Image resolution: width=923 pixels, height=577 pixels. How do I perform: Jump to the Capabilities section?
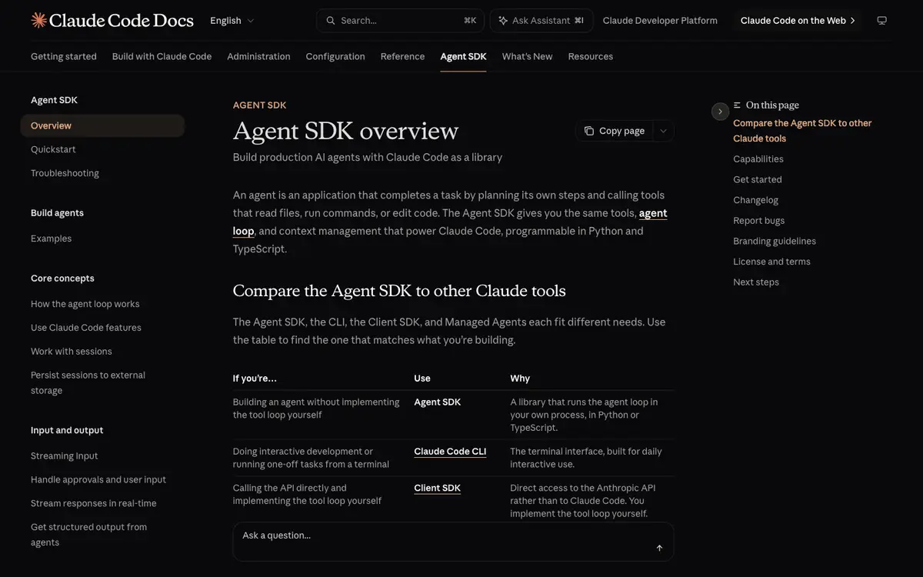coord(758,159)
